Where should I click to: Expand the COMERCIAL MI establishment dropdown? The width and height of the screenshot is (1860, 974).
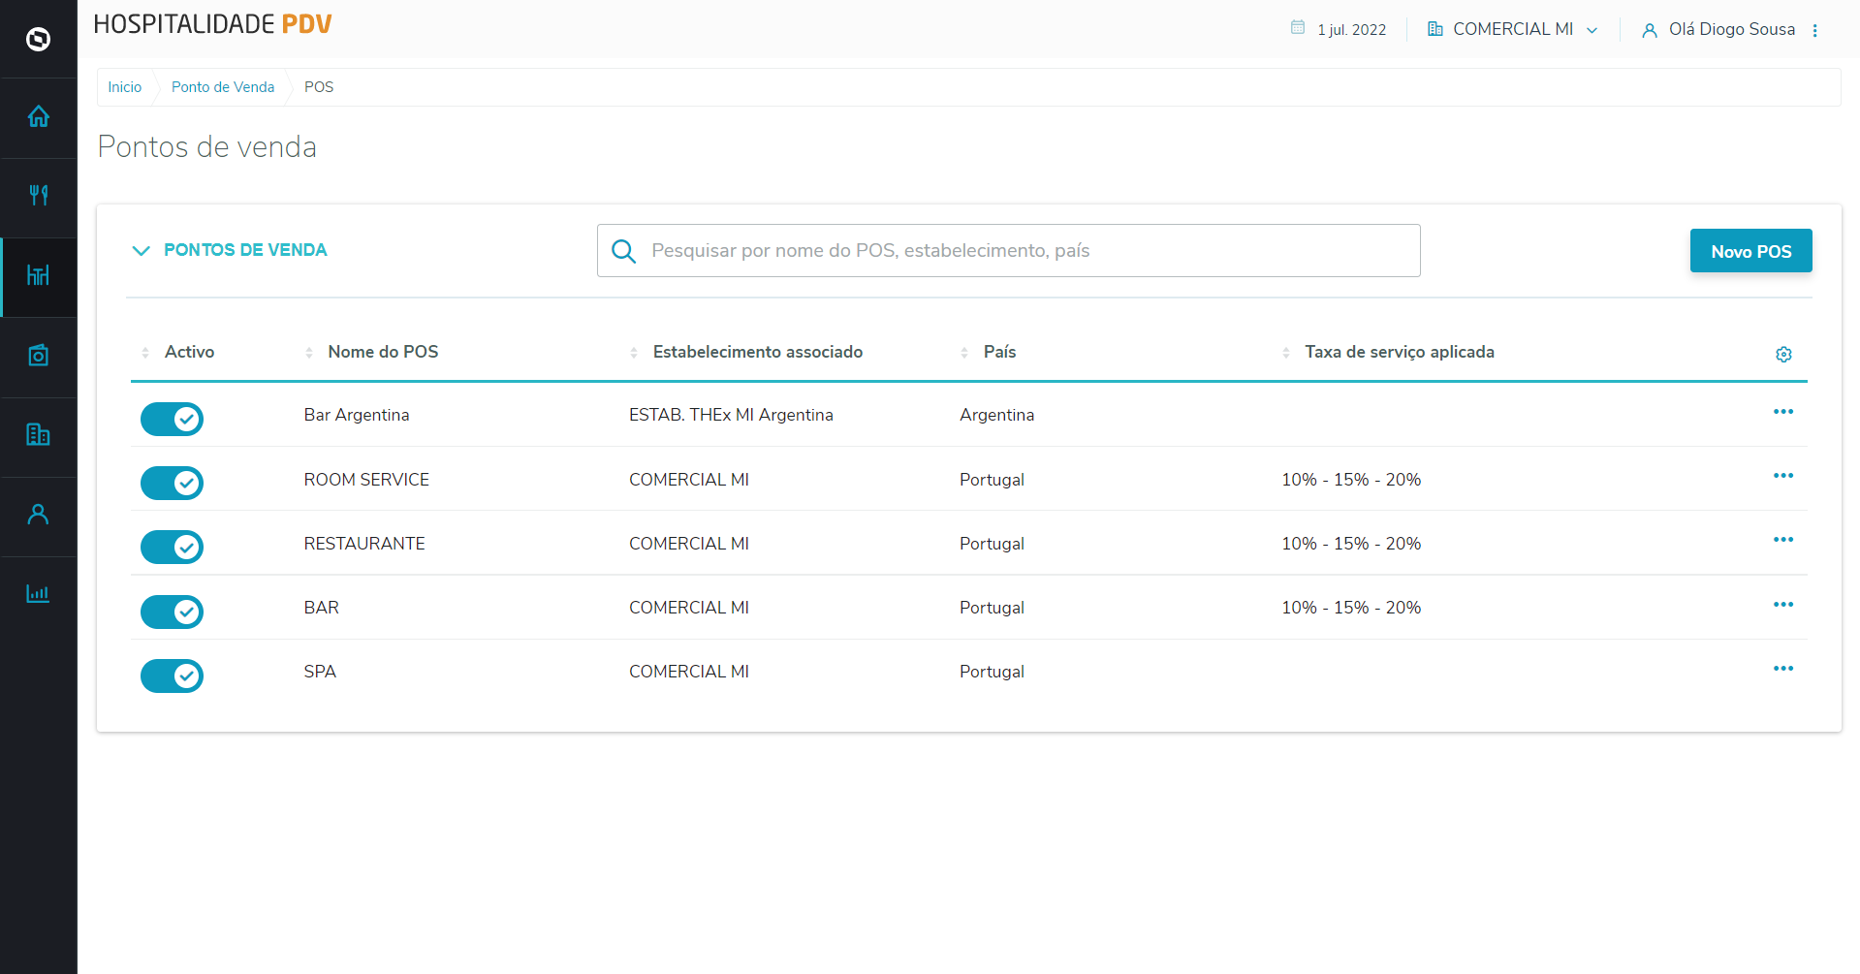pos(1512,29)
